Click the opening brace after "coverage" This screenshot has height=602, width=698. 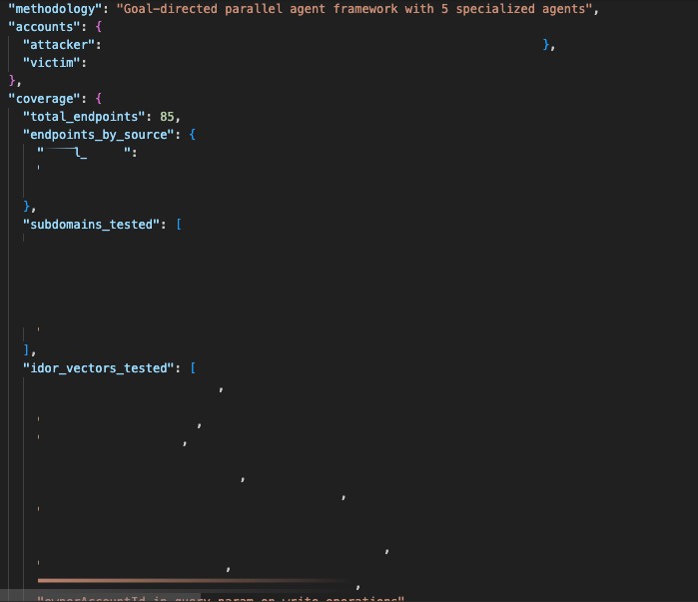click(x=99, y=98)
